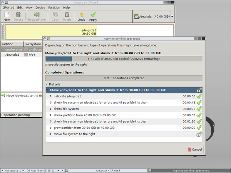Image resolution: width=231 pixels, height=173 pixels.
Task: Expand the move file system to the right step
Action: pyautogui.click(x=51, y=134)
